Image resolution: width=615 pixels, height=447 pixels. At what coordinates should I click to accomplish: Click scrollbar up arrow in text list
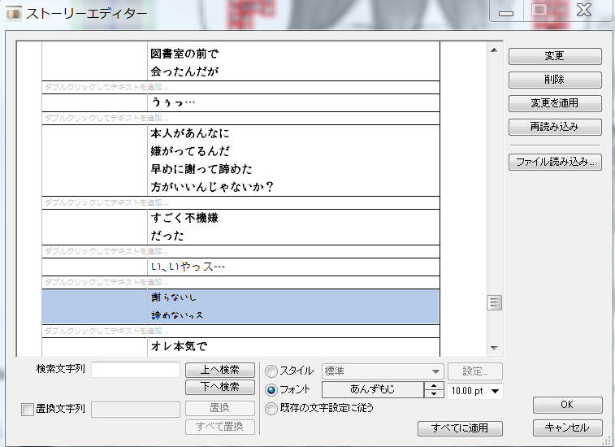(x=494, y=50)
